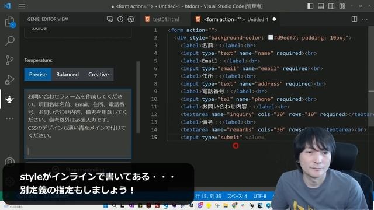The image size is (374, 210).
Task: Click inside the Genie prompt text area
Action: point(78,124)
